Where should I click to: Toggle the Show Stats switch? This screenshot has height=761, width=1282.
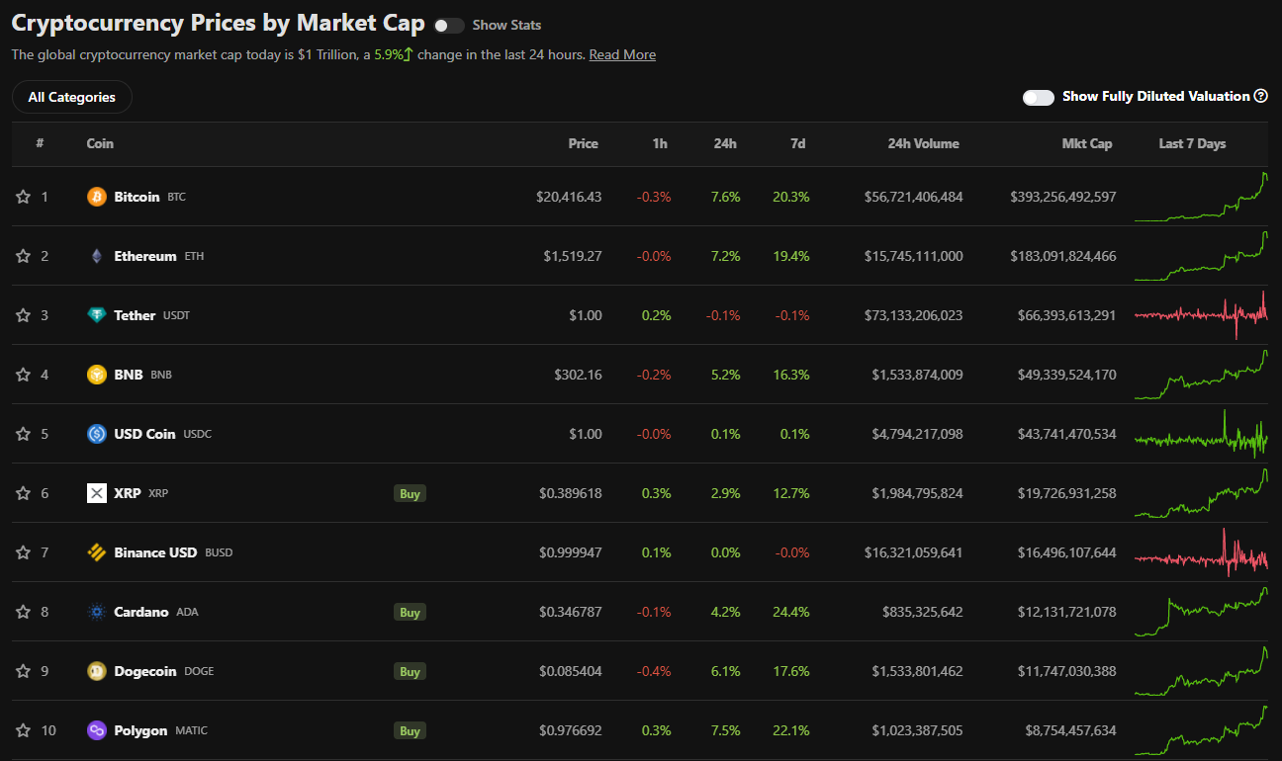449,26
